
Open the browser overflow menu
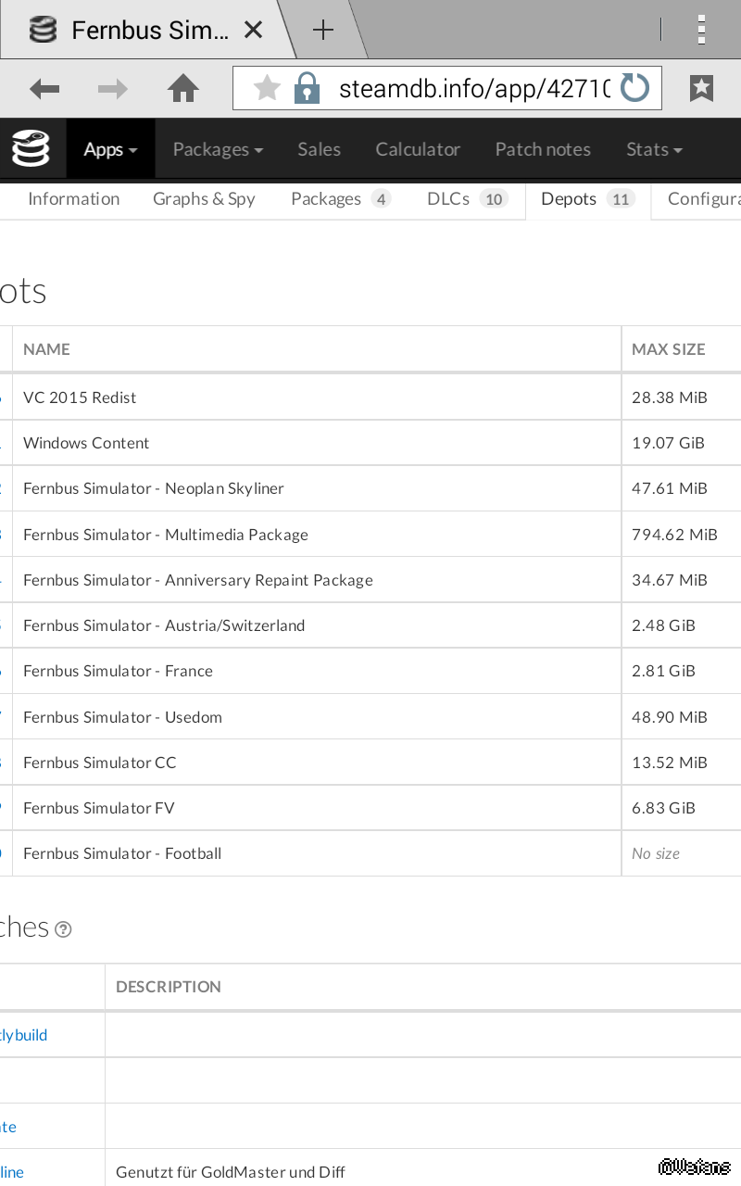click(x=701, y=31)
